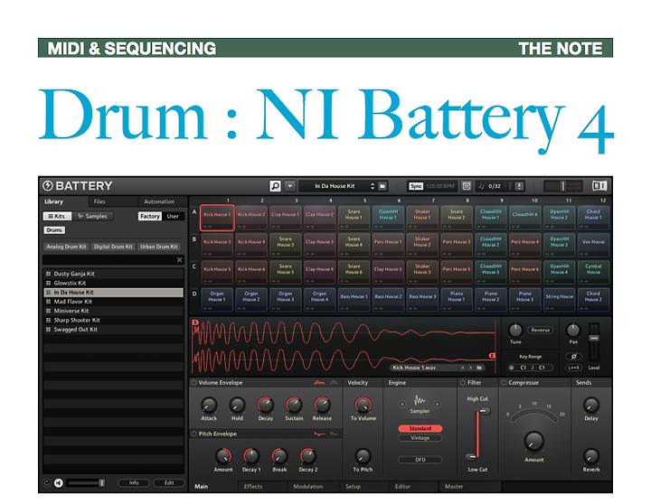Select the Analog Drum Kit tag
This screenshot has height=504, width=651.
coord(66,247)
